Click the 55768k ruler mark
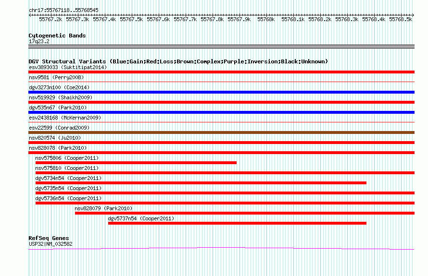Viewport: 428px width, 276px height. 266,19
